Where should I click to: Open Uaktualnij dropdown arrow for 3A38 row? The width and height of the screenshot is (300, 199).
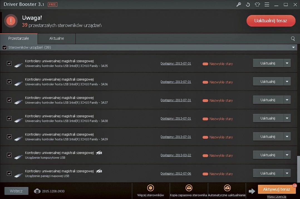tap(287, 118)
